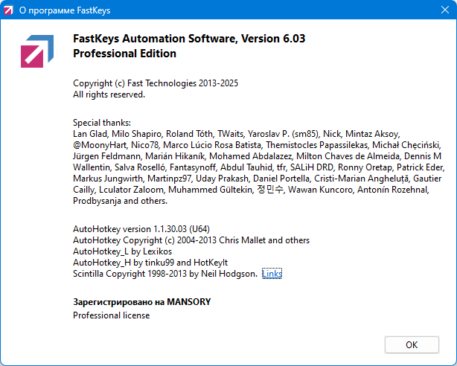Image resolution: width=457 pixels, height=366 pixels.
Task: Click the OK button
Action: click(412, 344)
